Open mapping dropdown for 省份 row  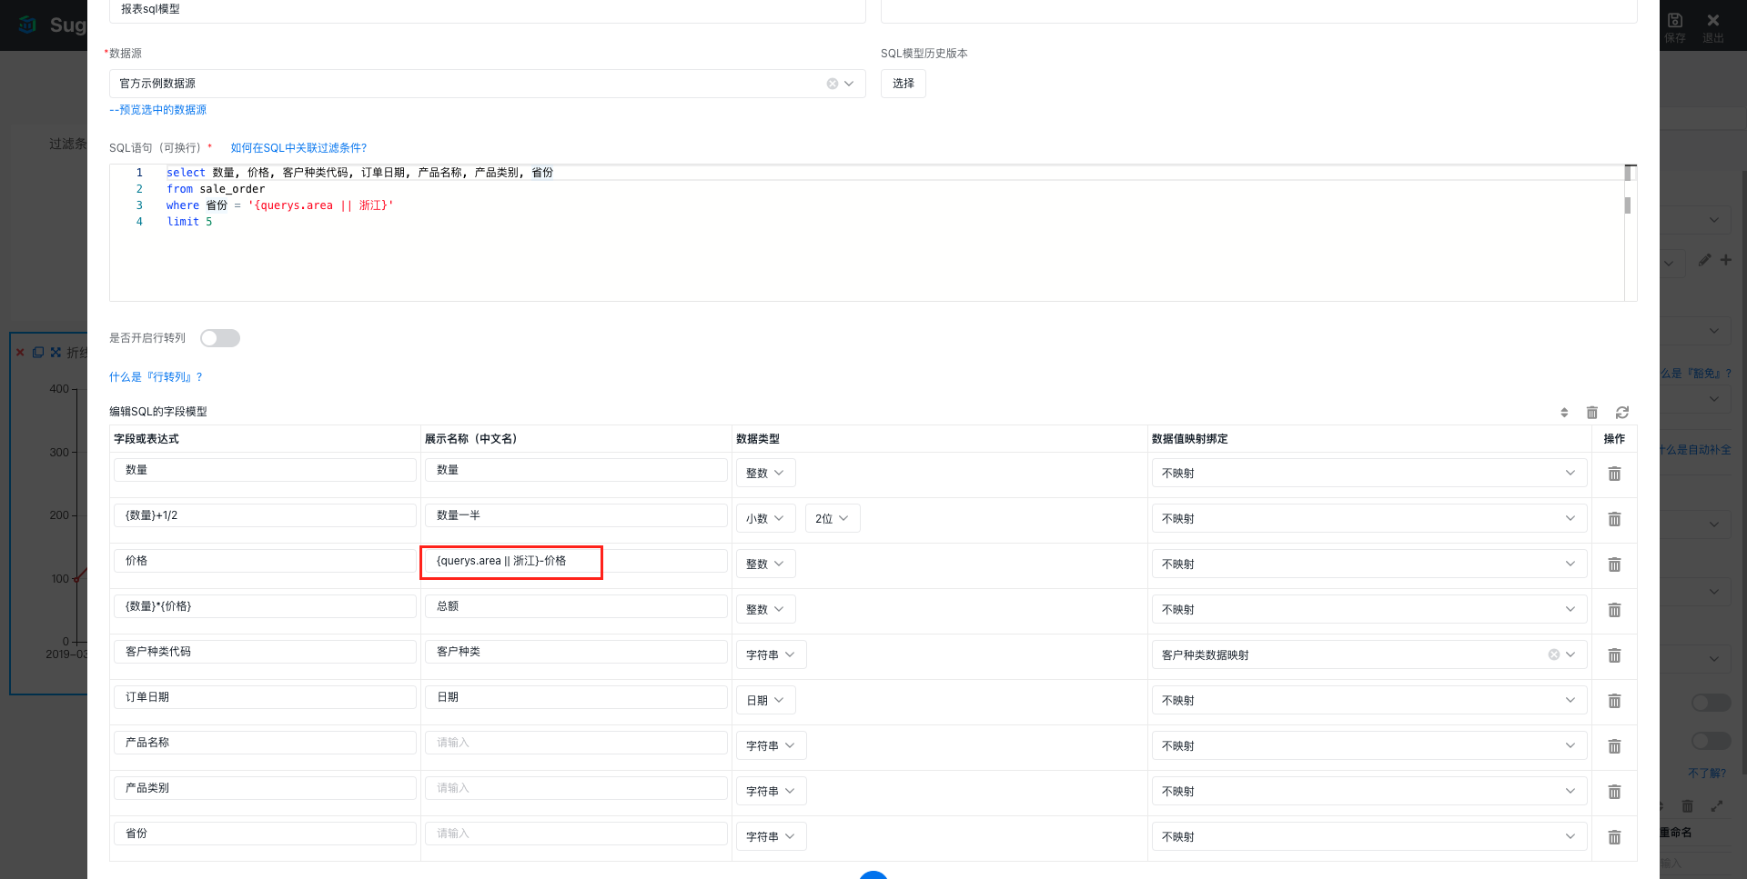(x=1368, y=836)
